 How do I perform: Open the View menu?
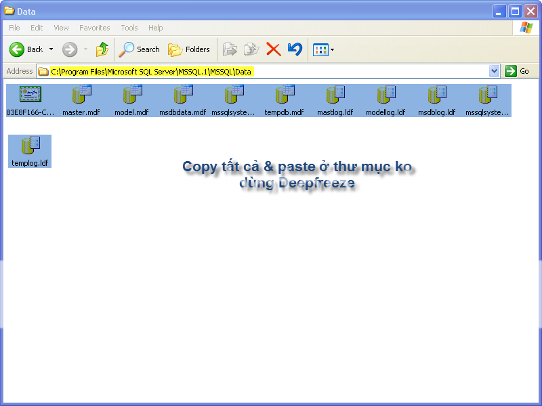pyautogui.click(x=61, y=28)
